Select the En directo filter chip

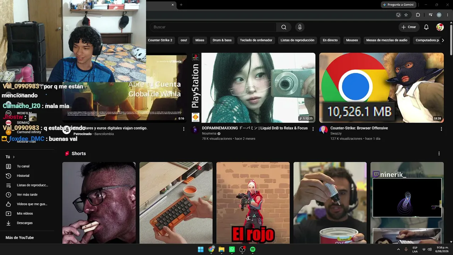click(x=330, y=40)
